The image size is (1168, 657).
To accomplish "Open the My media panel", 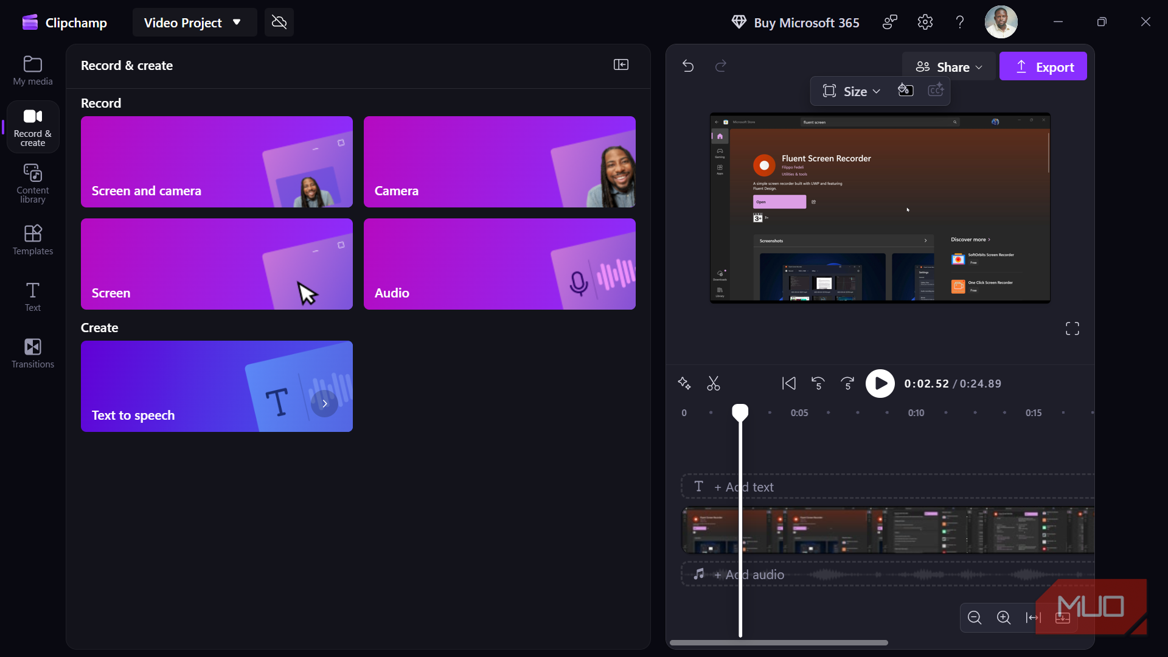I will pos(33,71).
